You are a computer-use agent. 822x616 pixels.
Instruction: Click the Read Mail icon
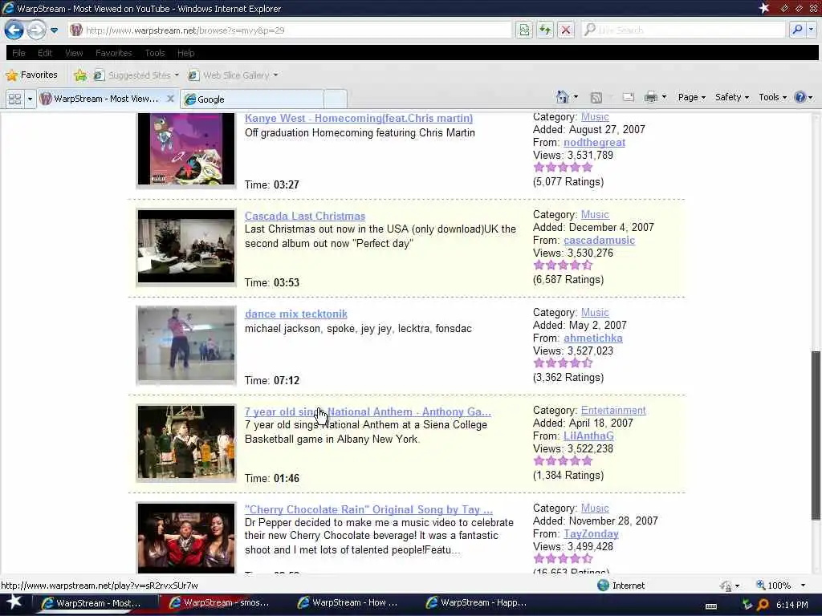628,97
